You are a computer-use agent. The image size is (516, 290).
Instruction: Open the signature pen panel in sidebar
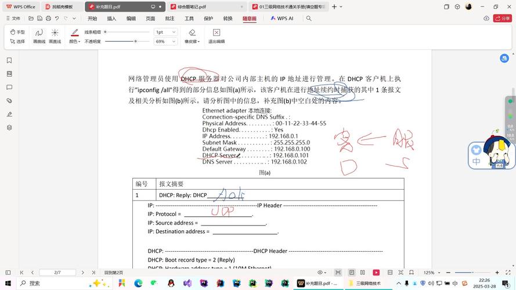[x=9, y=114]
